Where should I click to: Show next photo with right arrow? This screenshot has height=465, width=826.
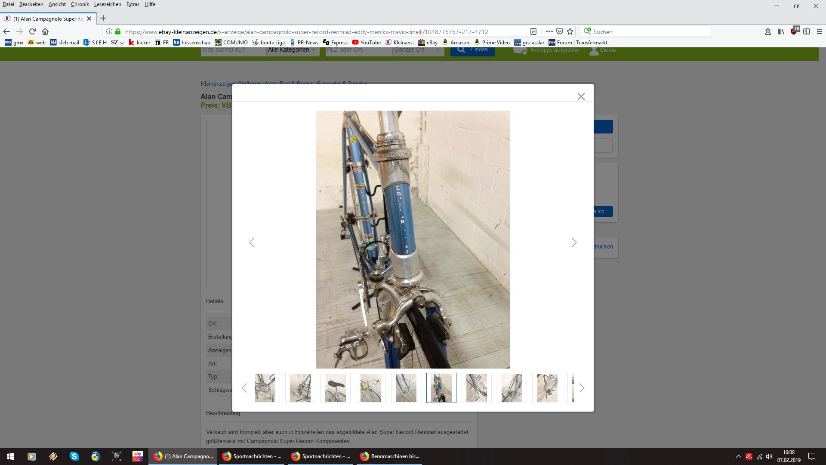tap(574, 242)
